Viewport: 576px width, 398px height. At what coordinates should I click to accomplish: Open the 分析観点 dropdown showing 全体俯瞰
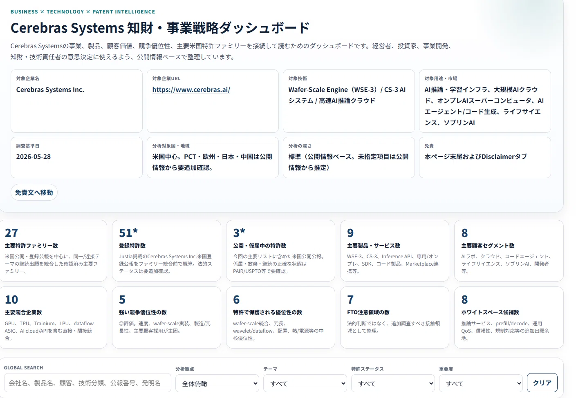pos(217,383)
